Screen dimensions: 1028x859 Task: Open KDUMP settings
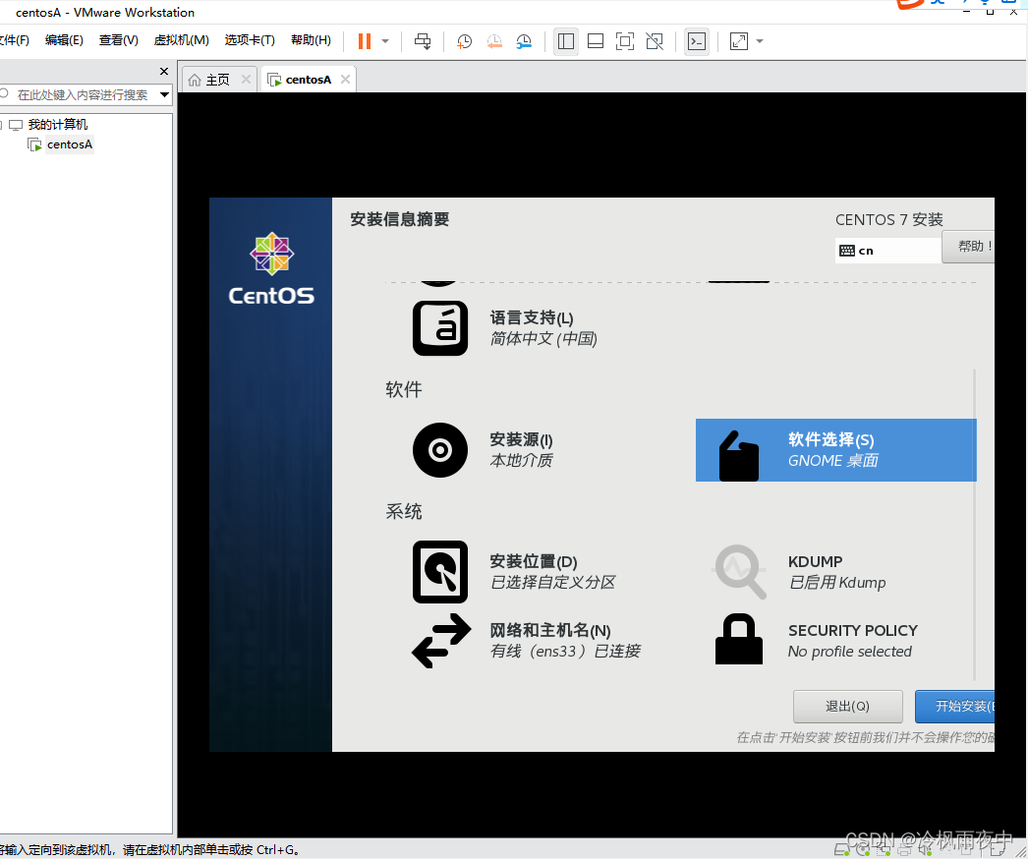coord(800,572)
